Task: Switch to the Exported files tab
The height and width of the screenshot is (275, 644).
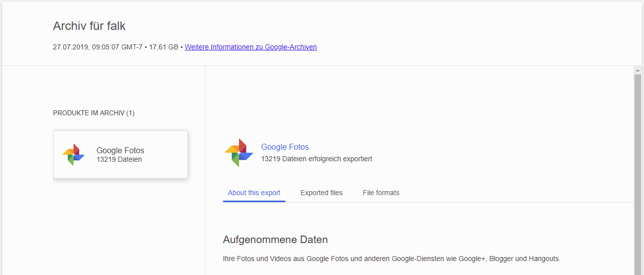Action: tap(321, 193)
